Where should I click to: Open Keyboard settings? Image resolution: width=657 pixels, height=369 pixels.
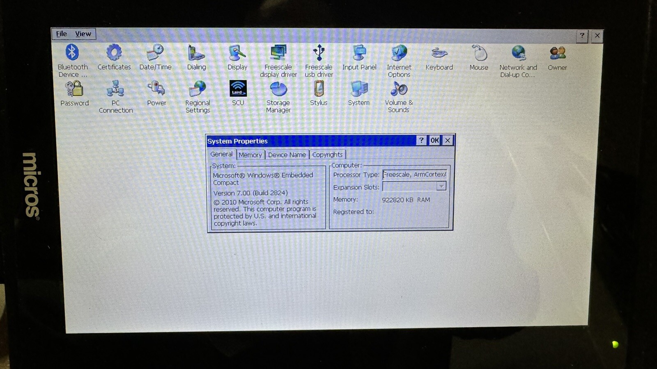[439, 58]
